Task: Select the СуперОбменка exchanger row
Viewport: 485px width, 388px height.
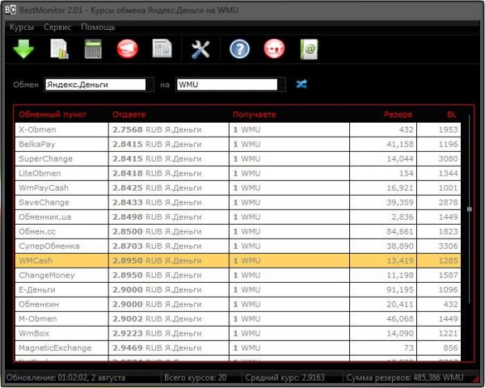Action: 238,246
